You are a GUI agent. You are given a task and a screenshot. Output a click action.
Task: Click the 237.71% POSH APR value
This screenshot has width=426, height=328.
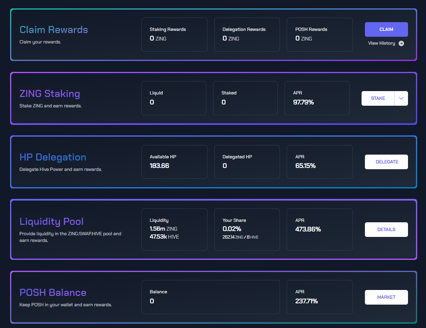pyautogui.click(x=306, y=301)
